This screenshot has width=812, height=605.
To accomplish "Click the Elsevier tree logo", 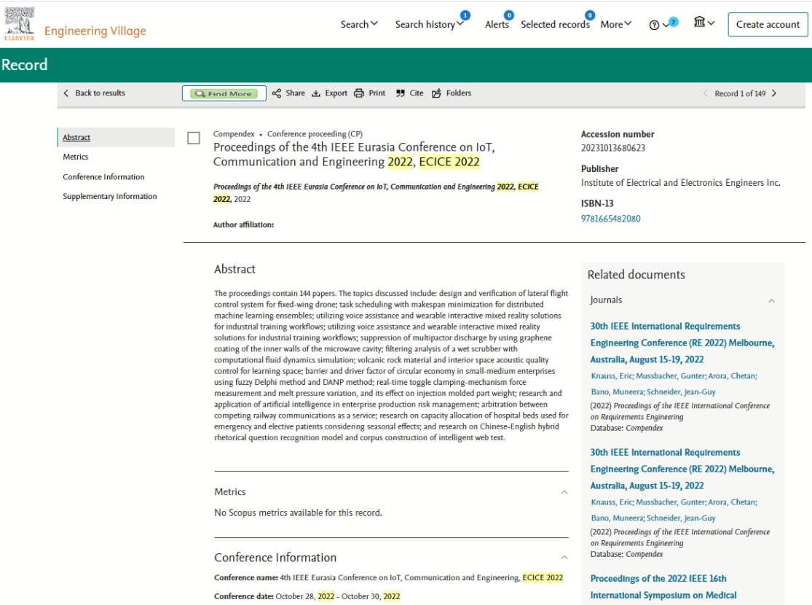I will [x=19, y=23].
